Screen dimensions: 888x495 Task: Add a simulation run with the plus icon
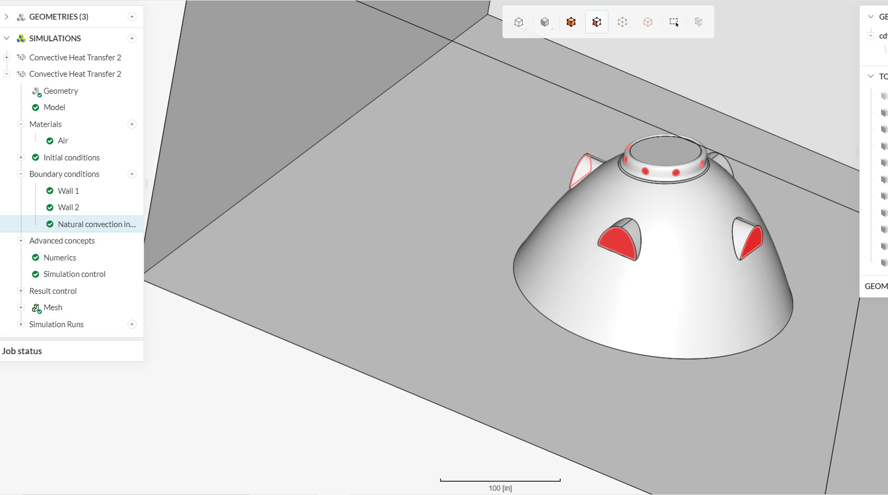click(132, 324)
